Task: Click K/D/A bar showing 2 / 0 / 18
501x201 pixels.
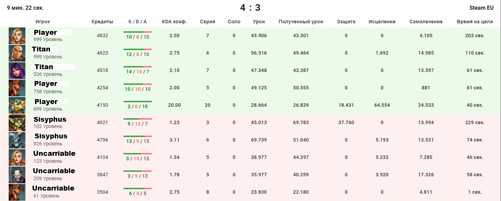Action: (137, 105)
